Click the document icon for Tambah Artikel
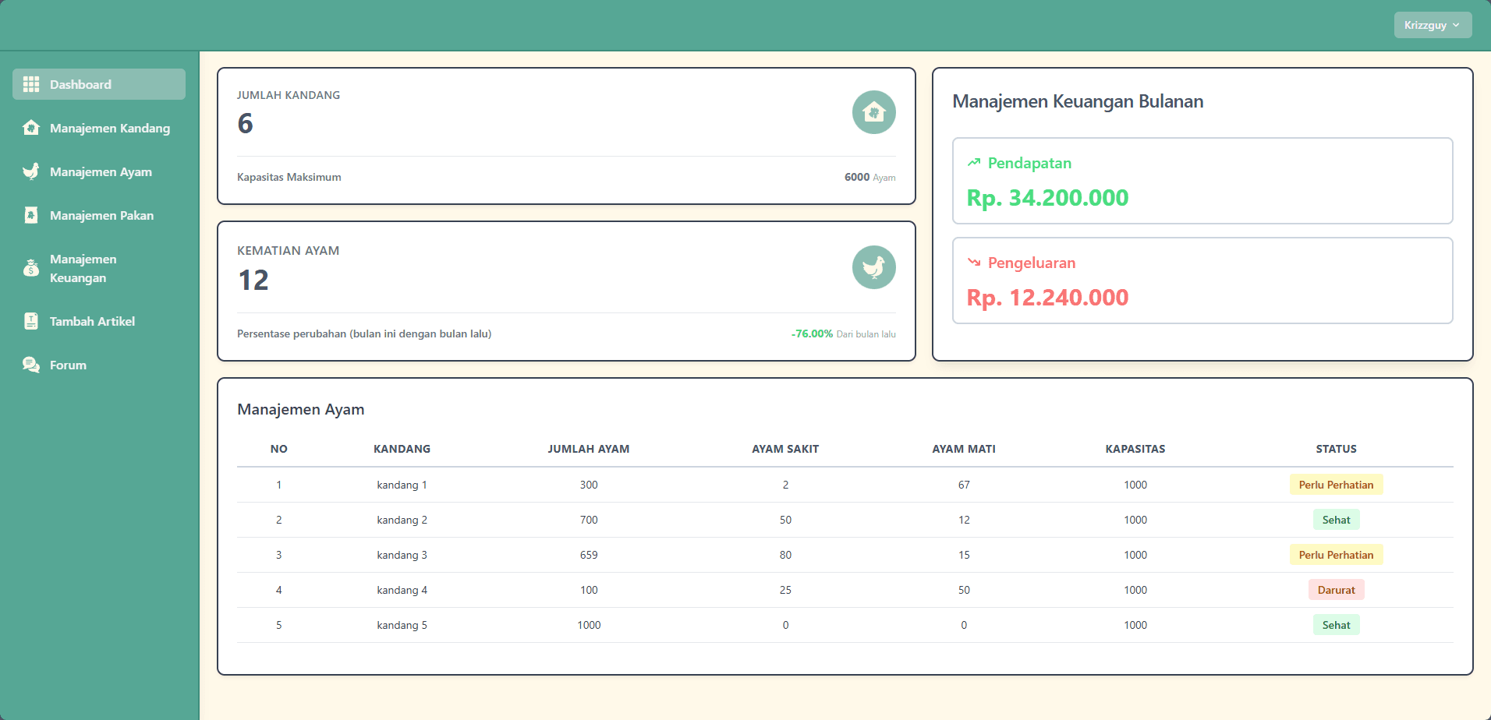The width and height of the screenshot is (1491, 720). [31, 321]
